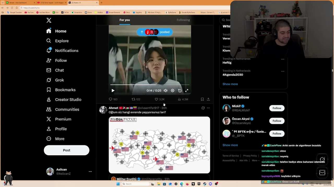Open options for Heftig trend

pyautogui.click(x=283, y=59)
